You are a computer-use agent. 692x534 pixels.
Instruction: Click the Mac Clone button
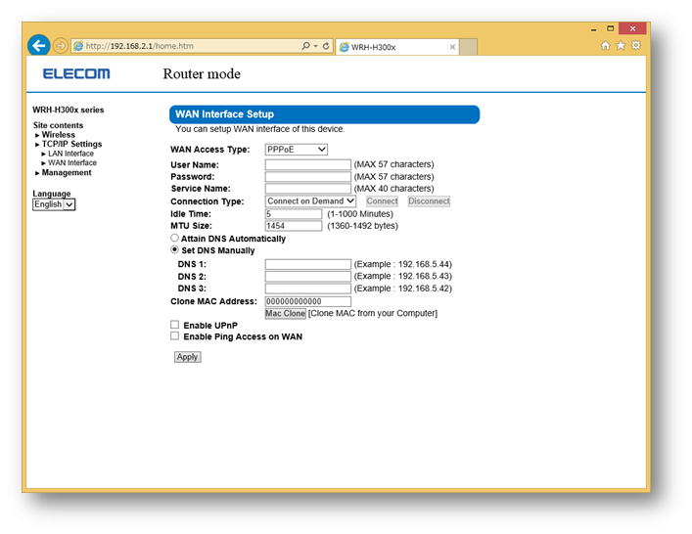[285, 314]
